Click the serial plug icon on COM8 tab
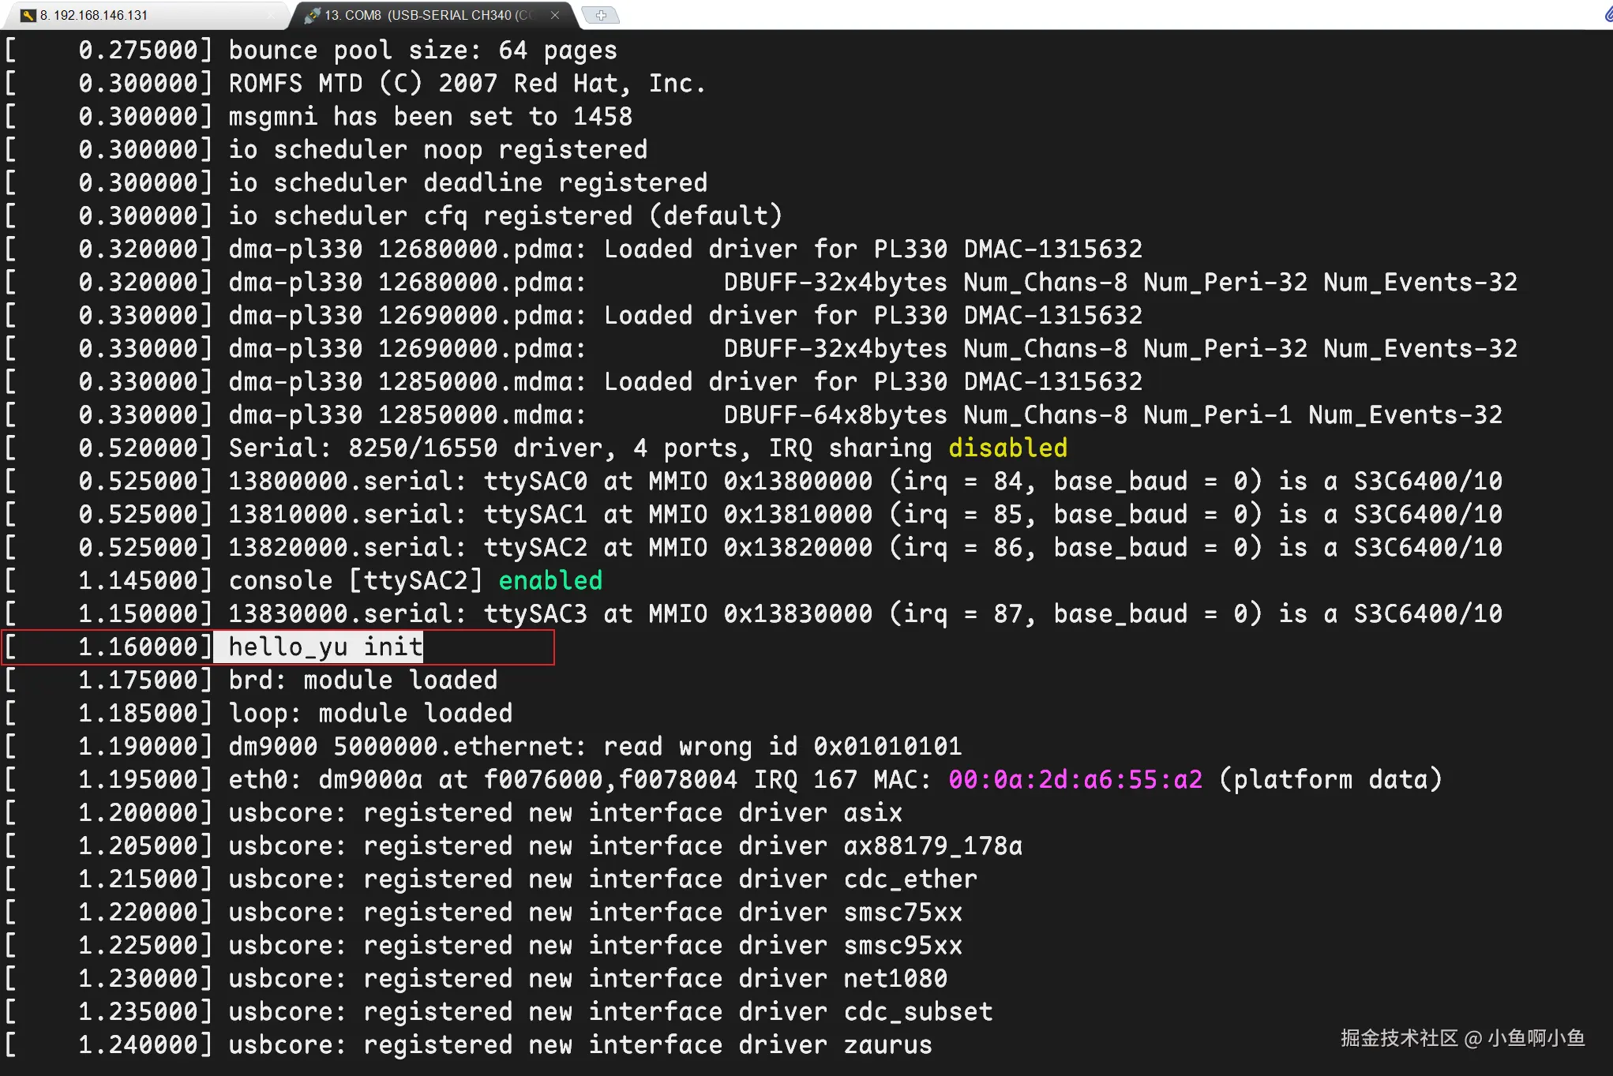The image size is (1613, 1076). click(x=313, y=15)
